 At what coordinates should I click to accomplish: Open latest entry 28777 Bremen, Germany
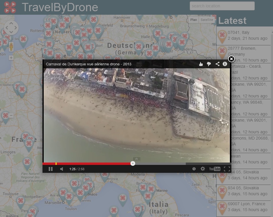click(243, 54)
